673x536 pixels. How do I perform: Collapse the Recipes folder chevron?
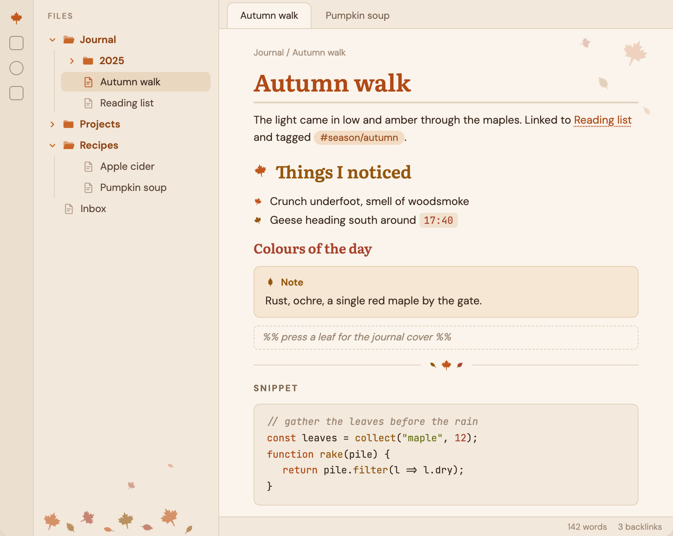click(52, 145)
